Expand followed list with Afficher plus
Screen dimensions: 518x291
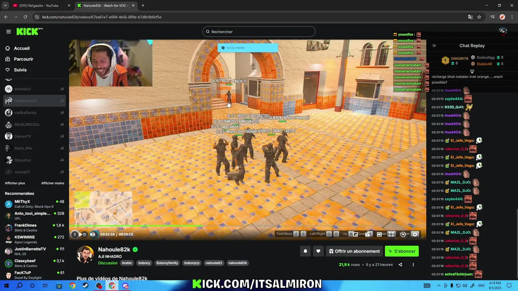pyautogui.click(x=15, y=183)
